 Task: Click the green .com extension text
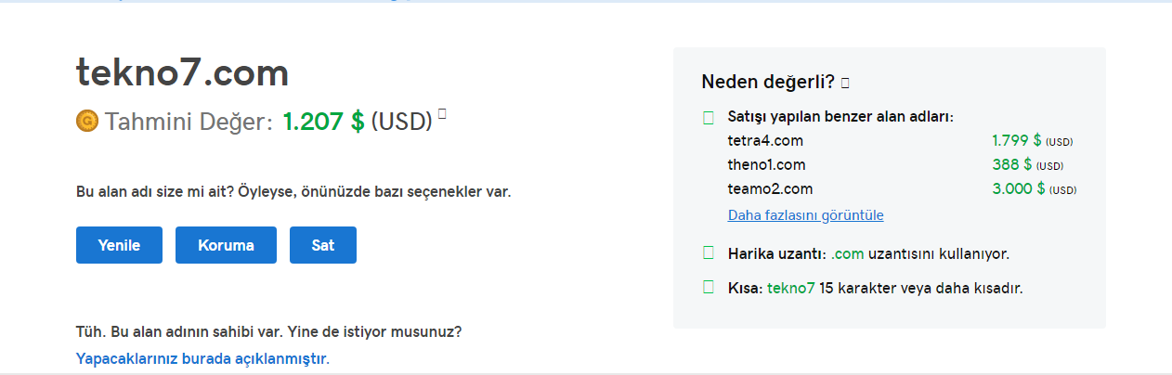coord(848,253)
